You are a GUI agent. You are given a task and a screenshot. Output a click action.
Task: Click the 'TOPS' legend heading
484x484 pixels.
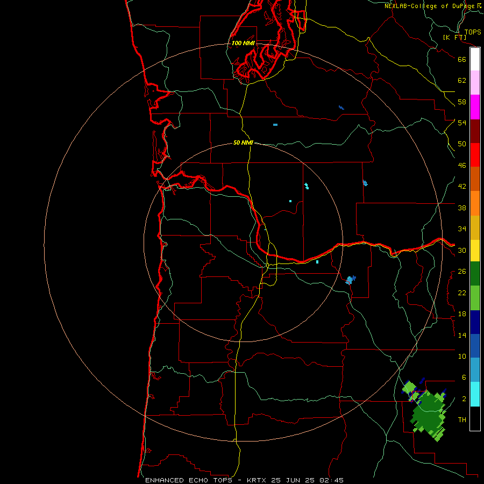point(473,32)
